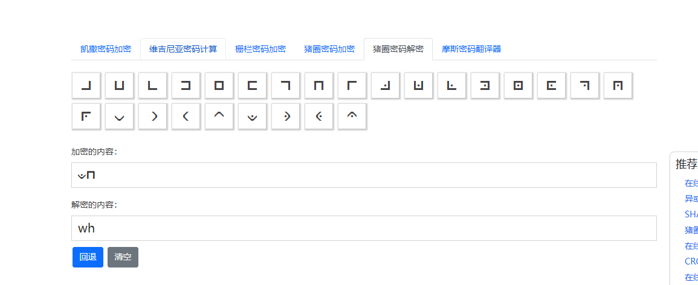Click the upward caret symbol without a dot

pos(219,117)
